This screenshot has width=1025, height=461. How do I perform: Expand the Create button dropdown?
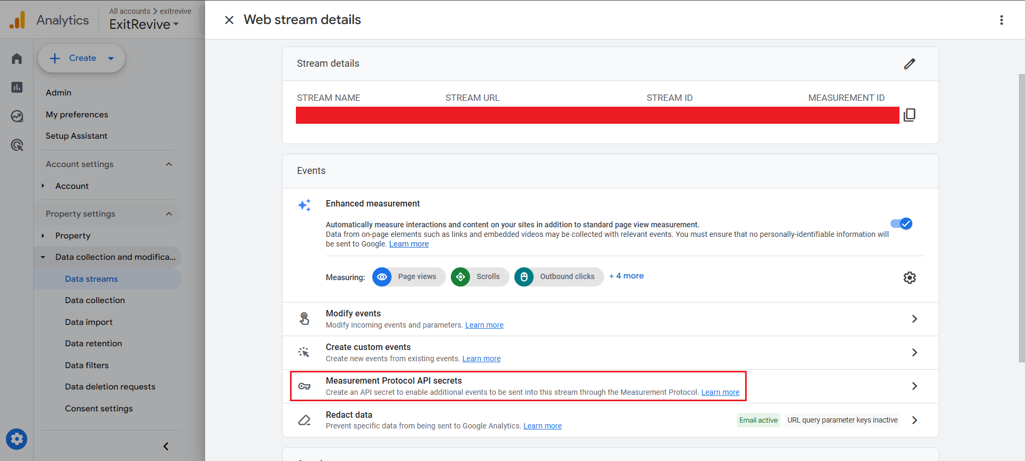click(x=111, y=59)
